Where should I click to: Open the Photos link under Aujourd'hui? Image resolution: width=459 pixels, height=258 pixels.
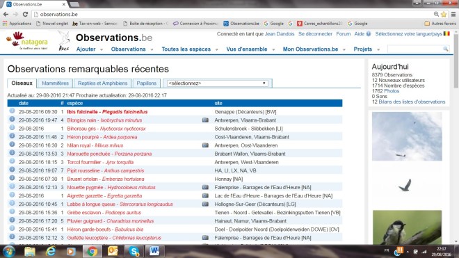[392, 91]
